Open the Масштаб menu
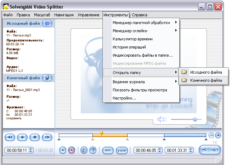Image resolution: width=231 pixels, height=165 pixels. 42,15
